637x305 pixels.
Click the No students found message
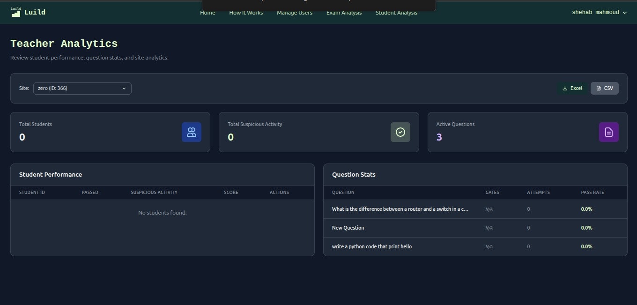tap(163, 213)
